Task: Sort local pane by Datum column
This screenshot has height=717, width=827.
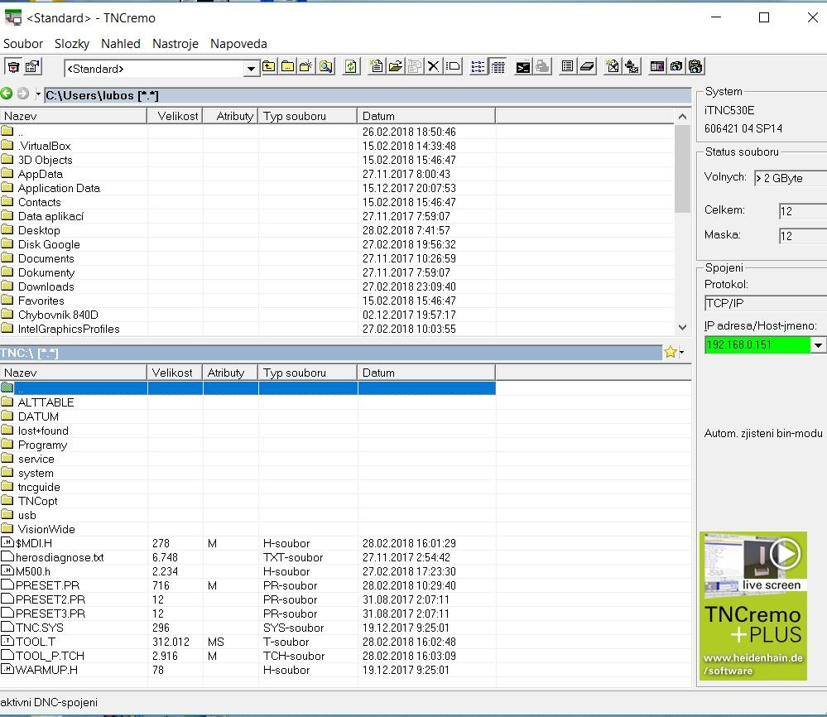Action: click(426, 116)
